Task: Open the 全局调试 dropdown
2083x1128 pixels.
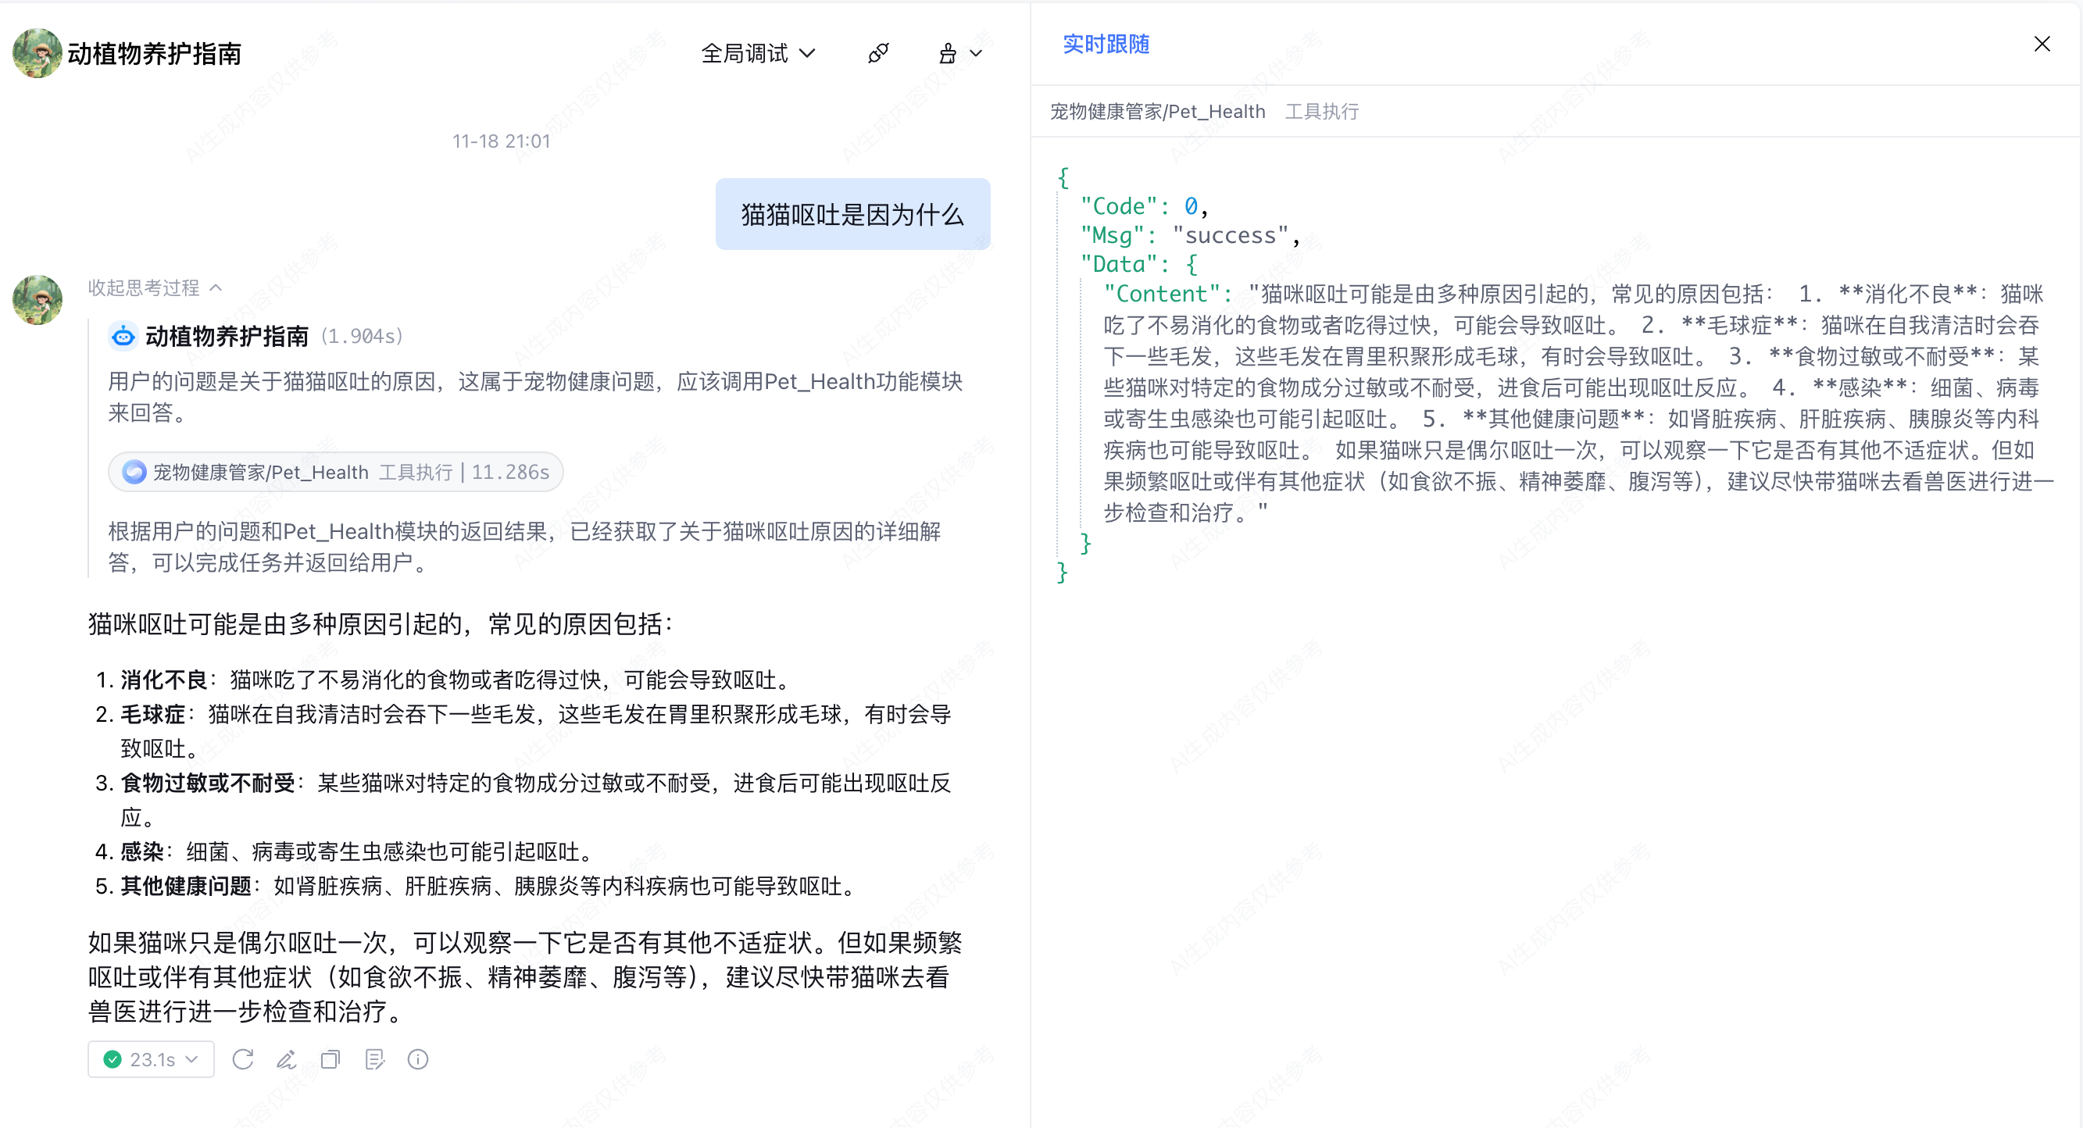Action: coord(758,53)
